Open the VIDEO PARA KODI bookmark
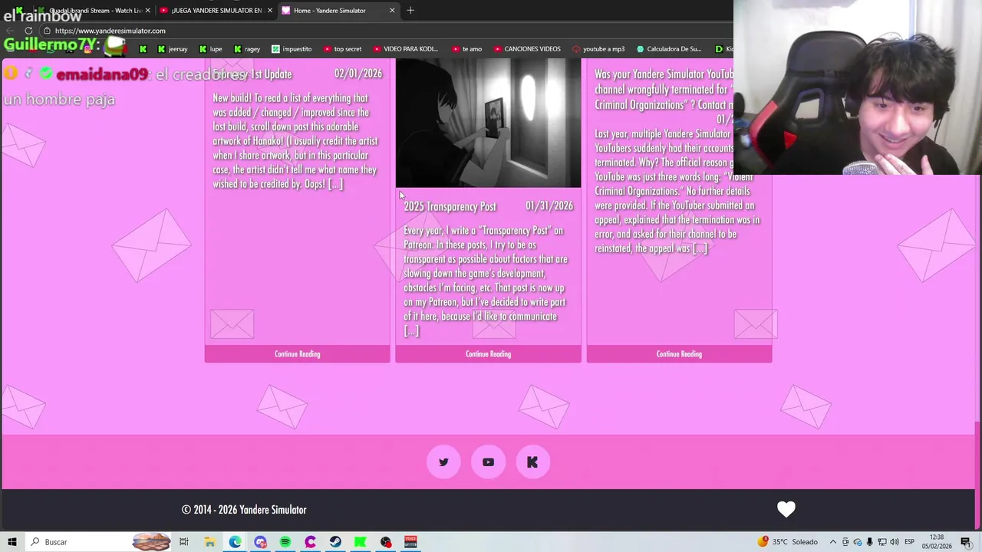This screenshot has height=552, width=982. (x=405, y=49)
